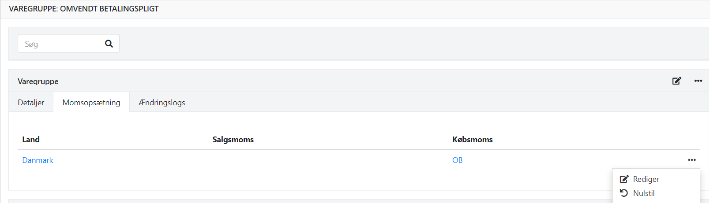
Task: Click the Varegruppe panel title
Action: (x=38, y=81)
